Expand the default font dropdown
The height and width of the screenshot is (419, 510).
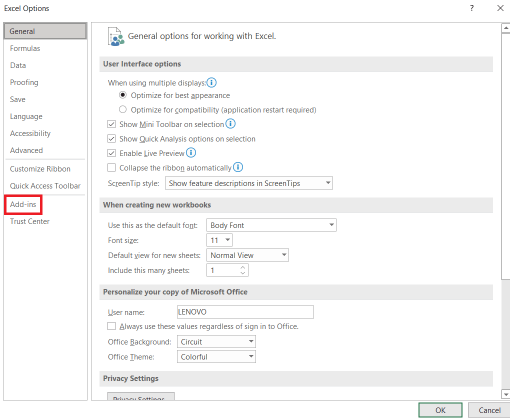(x=271, y=225)
